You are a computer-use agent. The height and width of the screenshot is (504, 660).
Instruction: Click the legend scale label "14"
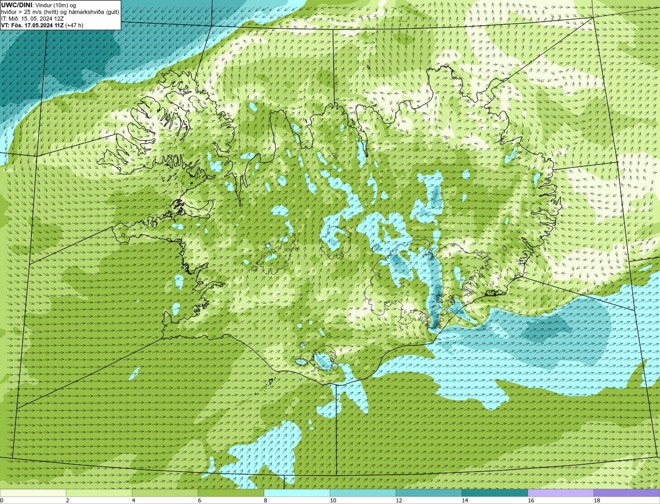tap(465, 500)
